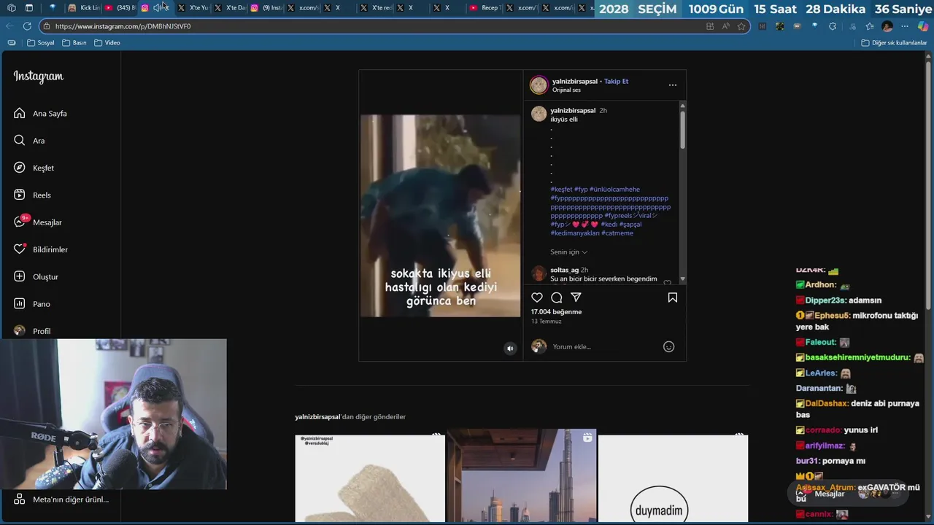Click the Read aloud icon in address bar
Viewport: 934px width, 525px height.
pos(725,26)
